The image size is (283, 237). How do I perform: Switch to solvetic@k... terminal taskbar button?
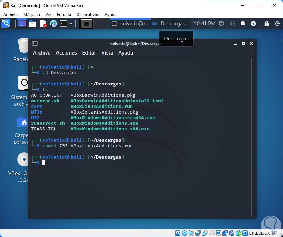coord(130,24)
